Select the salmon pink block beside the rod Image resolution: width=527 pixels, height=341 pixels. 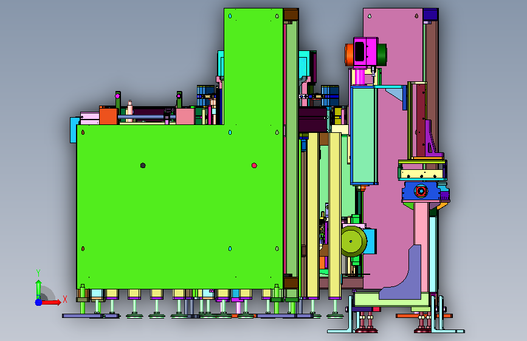[185, 116]
